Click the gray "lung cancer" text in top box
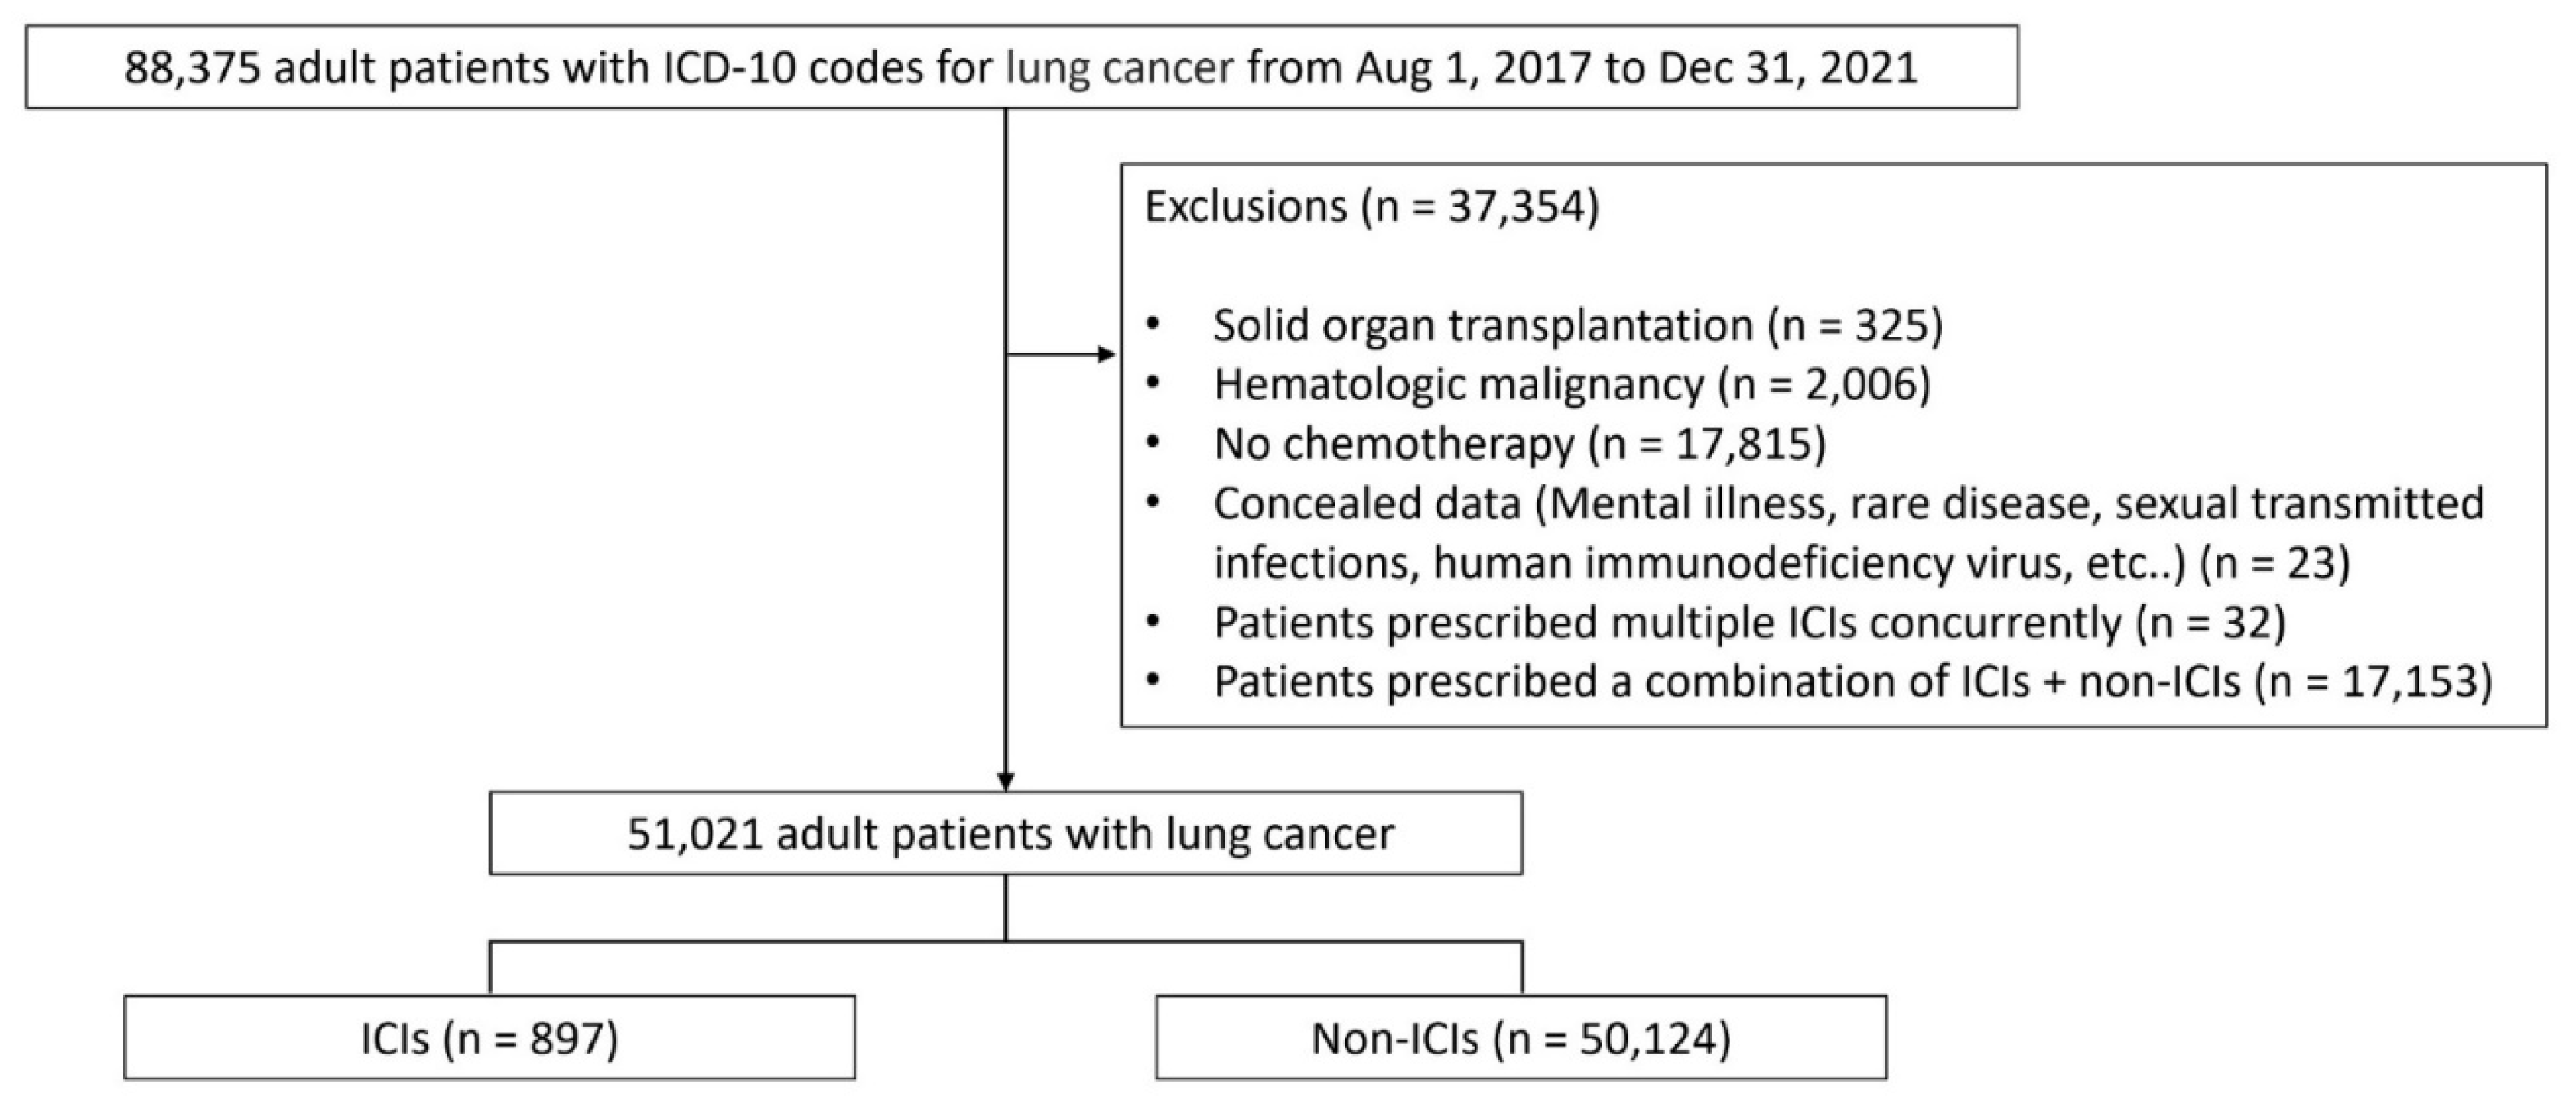The width and height of the screenshot is (2576, 1107). pyautogui.click(x=1119, y=68)
